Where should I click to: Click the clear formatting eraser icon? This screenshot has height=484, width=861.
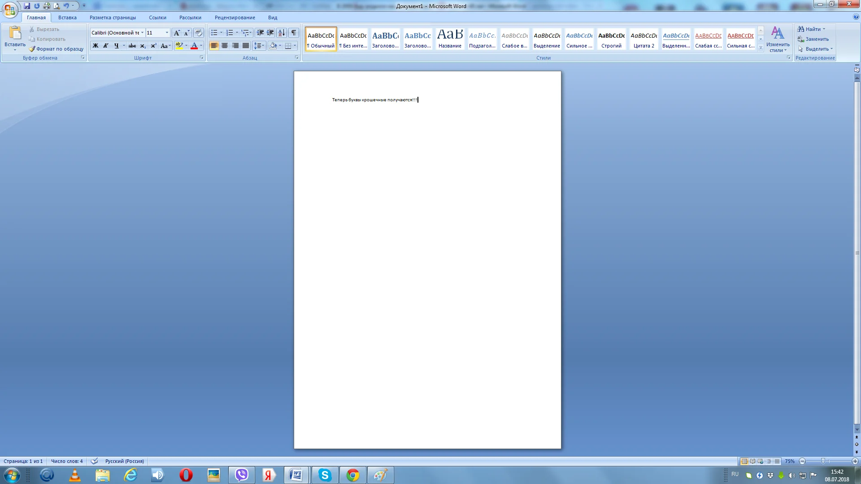tap(199, 33)
